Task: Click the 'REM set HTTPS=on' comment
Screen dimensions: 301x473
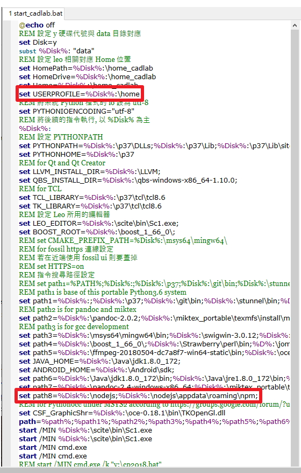Action: [x=51, y=266]
